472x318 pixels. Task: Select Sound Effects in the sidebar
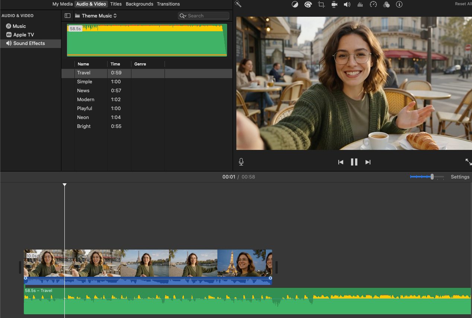tap(31, 44)
